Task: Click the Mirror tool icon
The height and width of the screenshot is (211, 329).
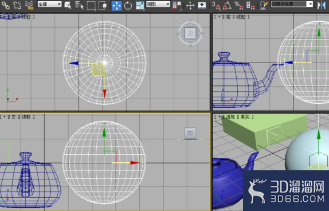Action: (322, 5)
